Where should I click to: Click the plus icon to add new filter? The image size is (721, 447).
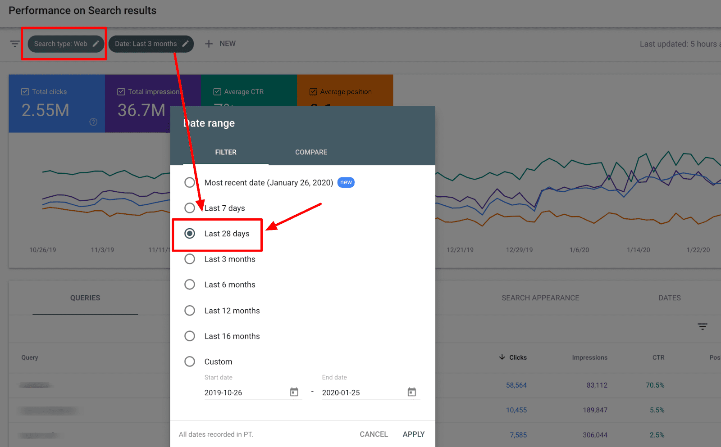(x=209, y=44)
